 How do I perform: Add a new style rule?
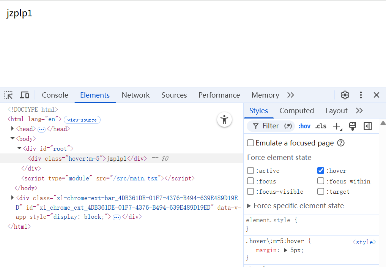(x=337, y=126)
